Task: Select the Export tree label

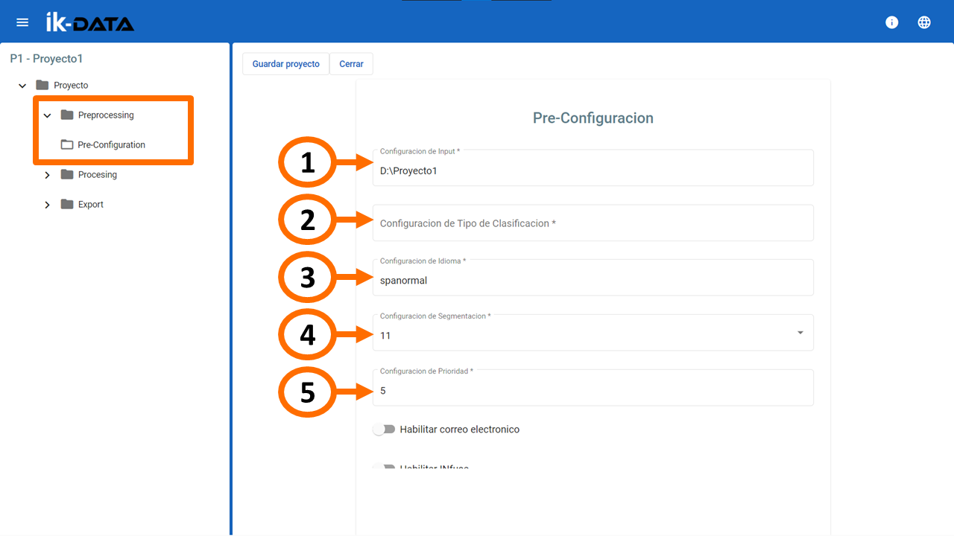Action: pyautogui.click(x=91, y=204)
